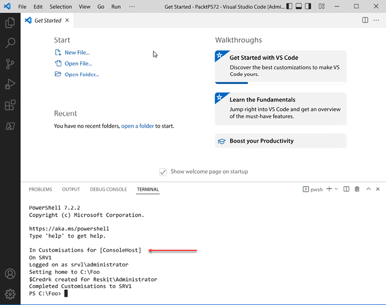Click the walkthrough progress bar under Get Started
The height and width of the screenshot is (305, 386).
point(281,83)
